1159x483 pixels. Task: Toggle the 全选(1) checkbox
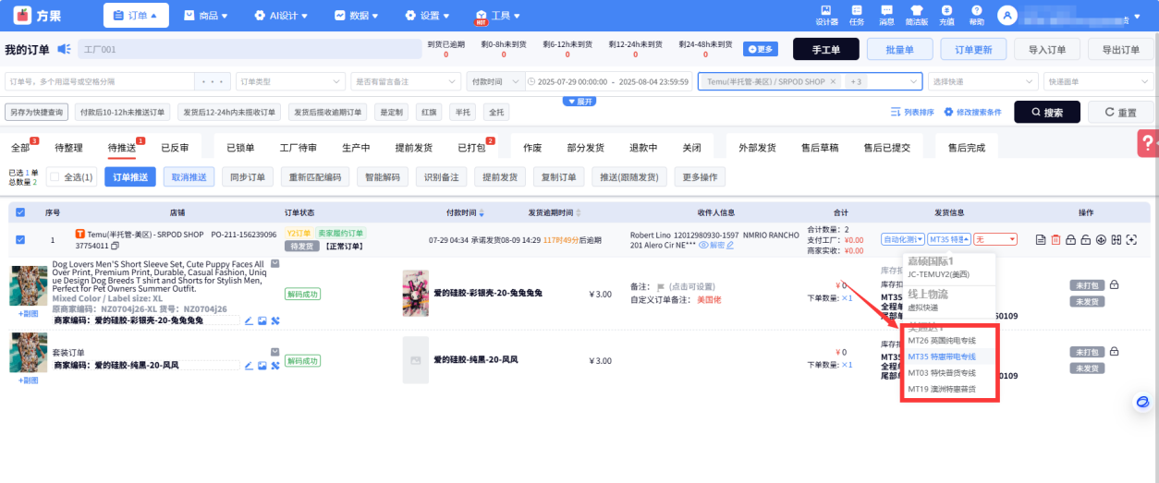(54, 177)
